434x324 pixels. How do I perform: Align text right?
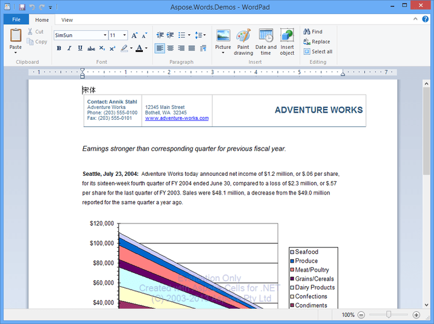coord(181,48)
